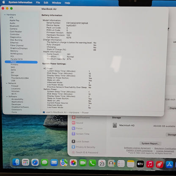
Task: Launch Safari from the Dock
Action: (35, 162)
